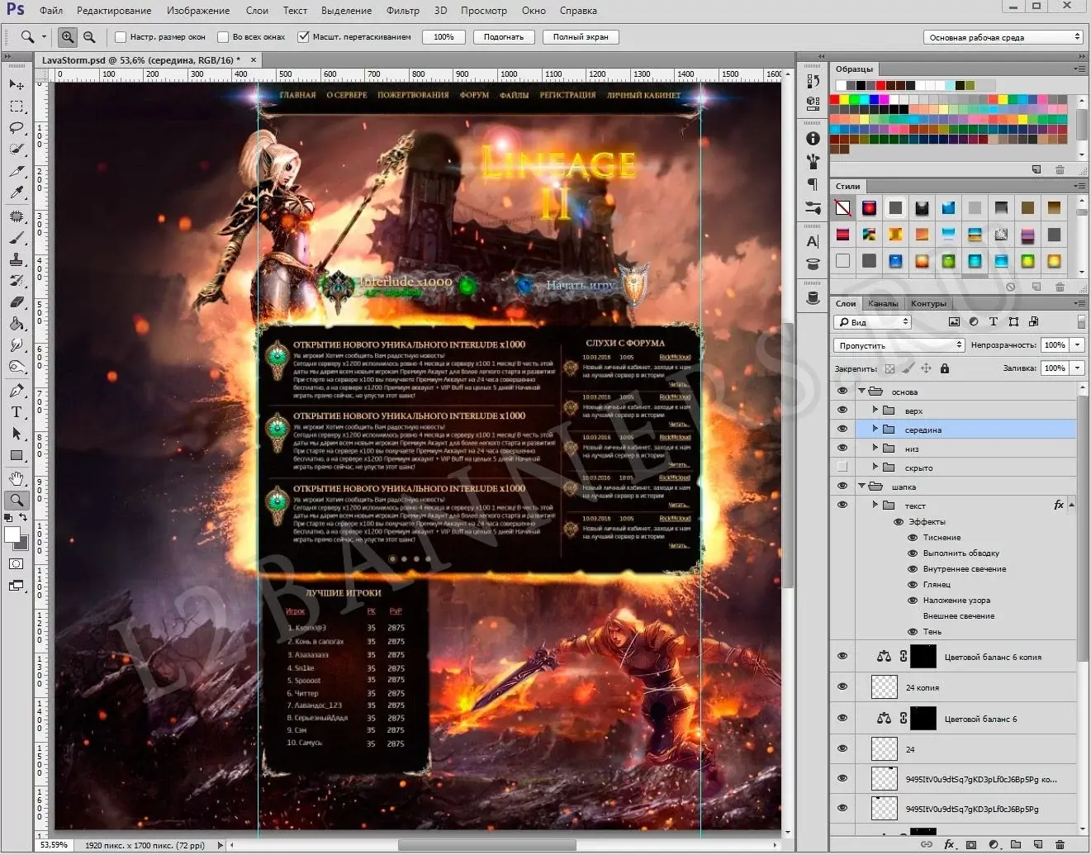
Task: Select the Zoom tool in toolbox
Action: (16, 500)
